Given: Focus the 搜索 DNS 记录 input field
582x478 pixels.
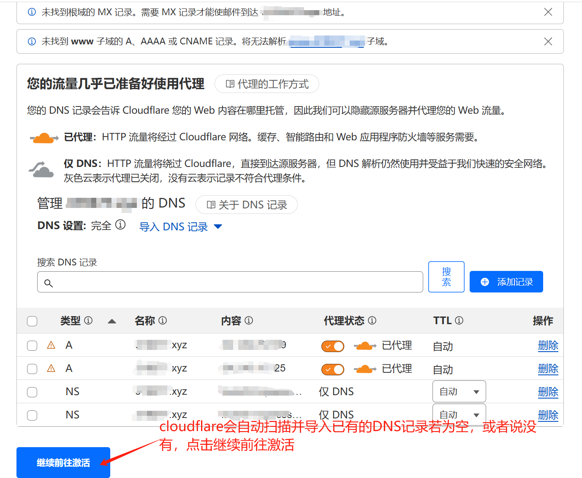Looking at the screenshot, I should [230, 282].
